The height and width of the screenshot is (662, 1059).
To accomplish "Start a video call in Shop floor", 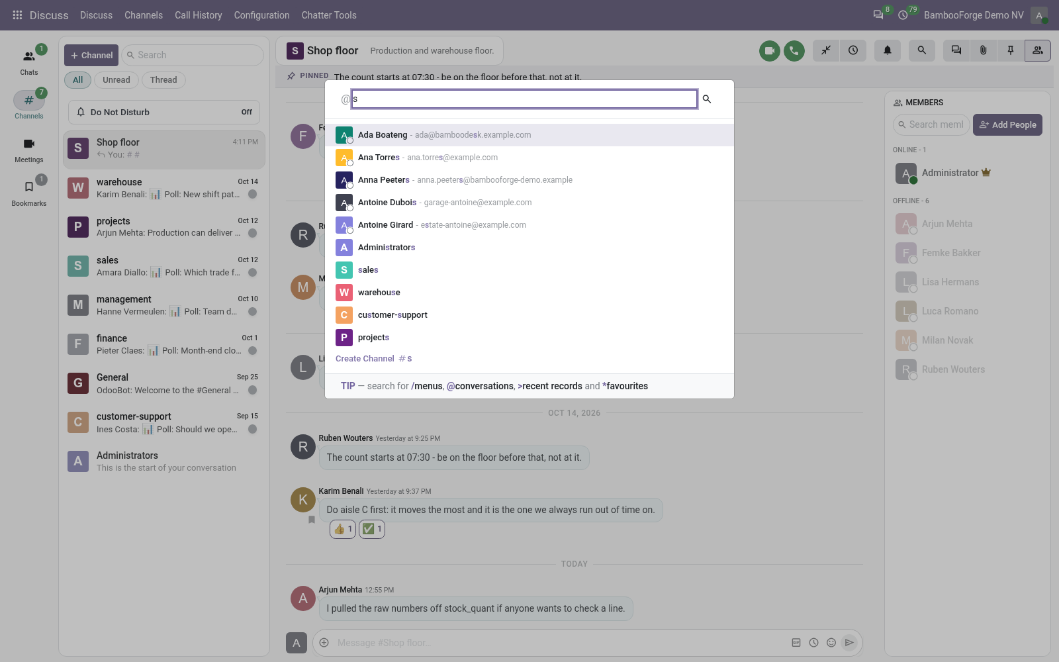I will point(769,50).
